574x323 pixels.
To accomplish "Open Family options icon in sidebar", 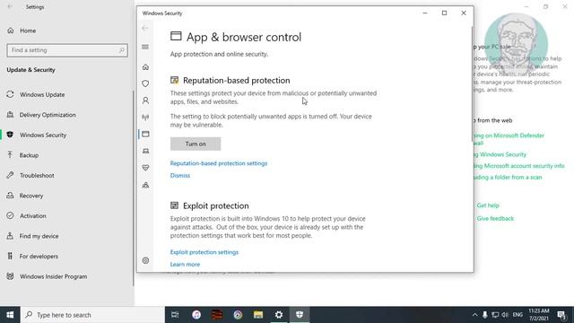I will (145, 185).
